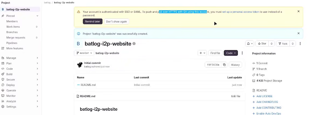The image size is (317, 115).
Task: Open the Code clone dropdown
Action: [231, 53]
